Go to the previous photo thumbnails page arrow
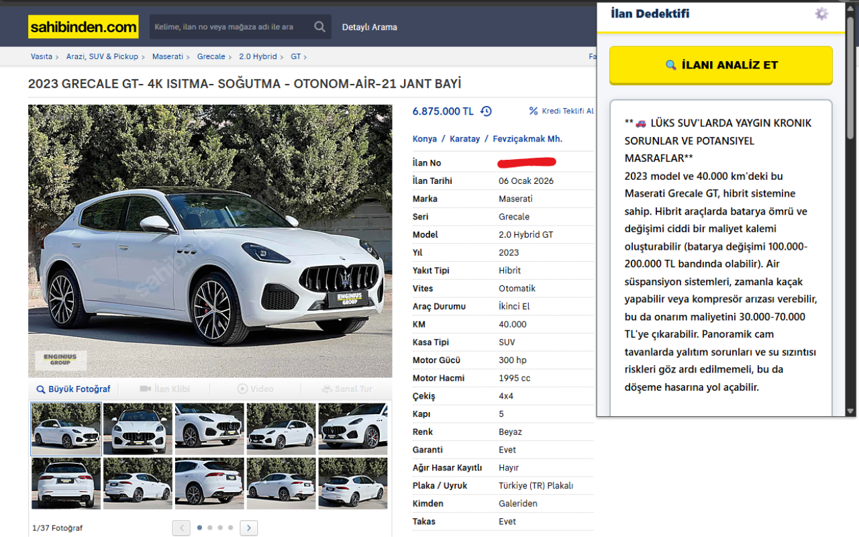 [181, 528]
